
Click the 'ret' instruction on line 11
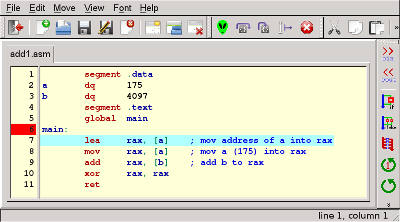92,185
